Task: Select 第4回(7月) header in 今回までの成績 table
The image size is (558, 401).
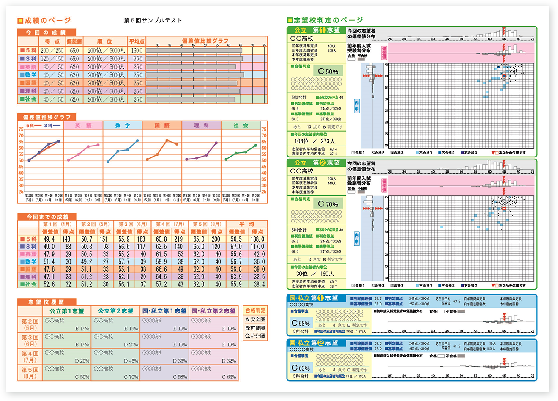Action: 169,224
